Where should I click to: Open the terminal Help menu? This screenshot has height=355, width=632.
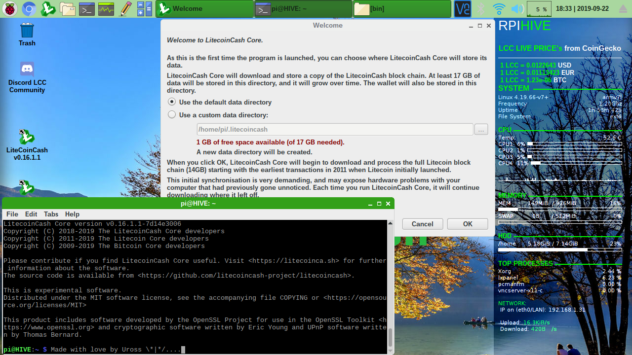[72, 214]
